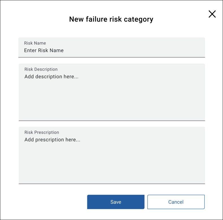
Task: Click the underline of Risk Name field
Action: tap(111, 57)
